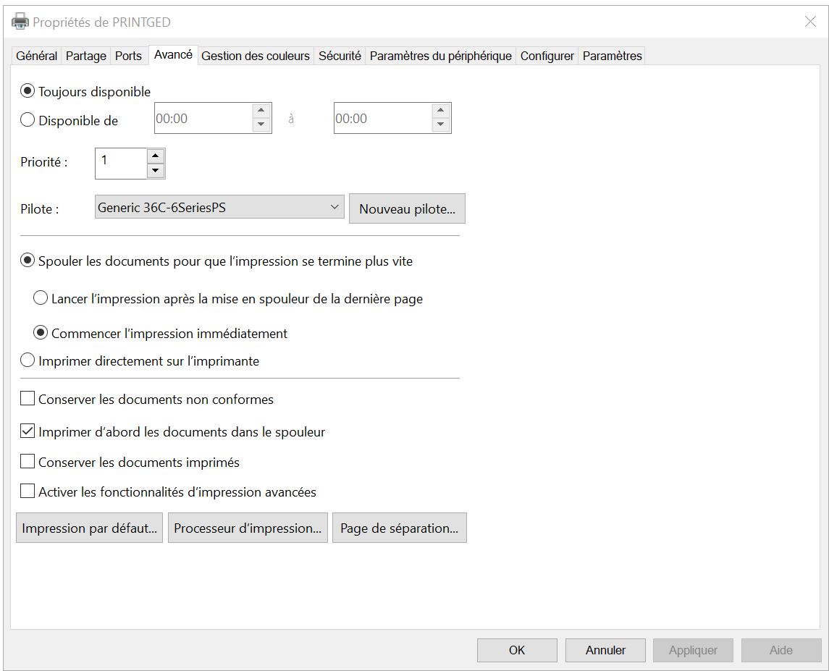The height and width of the screenshot is (671, 829).
Task: Click into the Priorité number field
Action: coord(120,163)
